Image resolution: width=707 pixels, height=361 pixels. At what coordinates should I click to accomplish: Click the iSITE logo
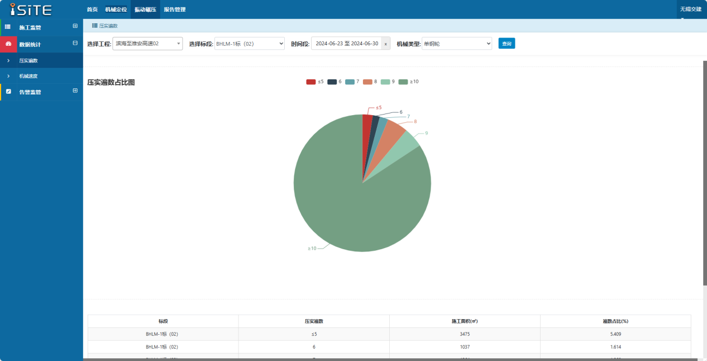pyautogui.click(x=31, y=9)
